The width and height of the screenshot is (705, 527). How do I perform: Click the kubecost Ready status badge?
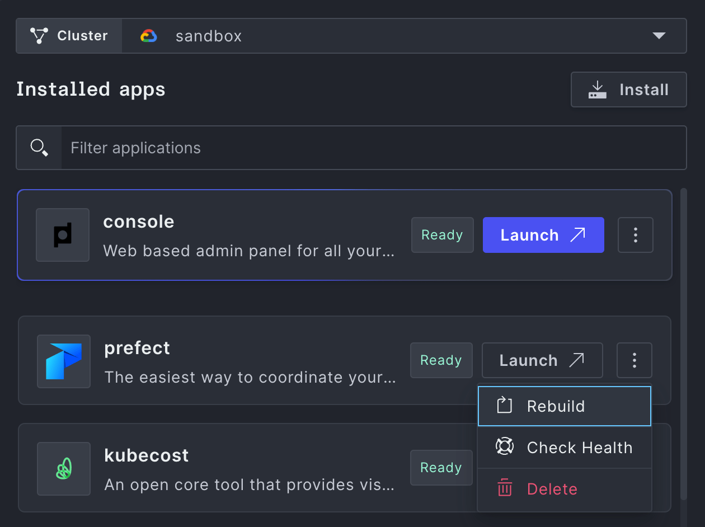441,468
